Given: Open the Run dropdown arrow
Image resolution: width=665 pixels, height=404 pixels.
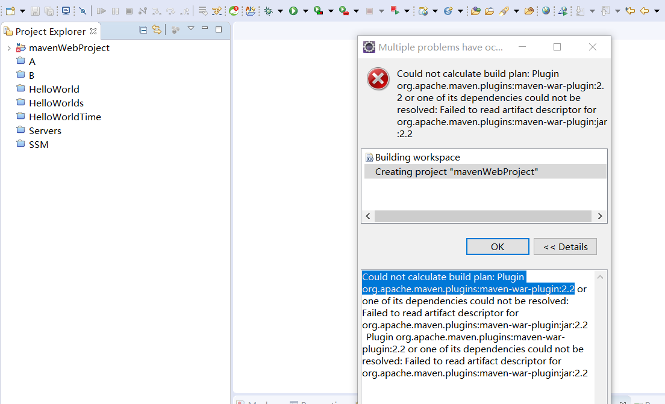Looking at the screenshot, I should pos(305,11).
